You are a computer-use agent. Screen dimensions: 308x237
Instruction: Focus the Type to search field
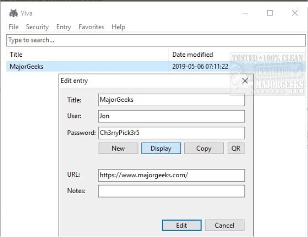pyautogui.click(x=156, y=40)
